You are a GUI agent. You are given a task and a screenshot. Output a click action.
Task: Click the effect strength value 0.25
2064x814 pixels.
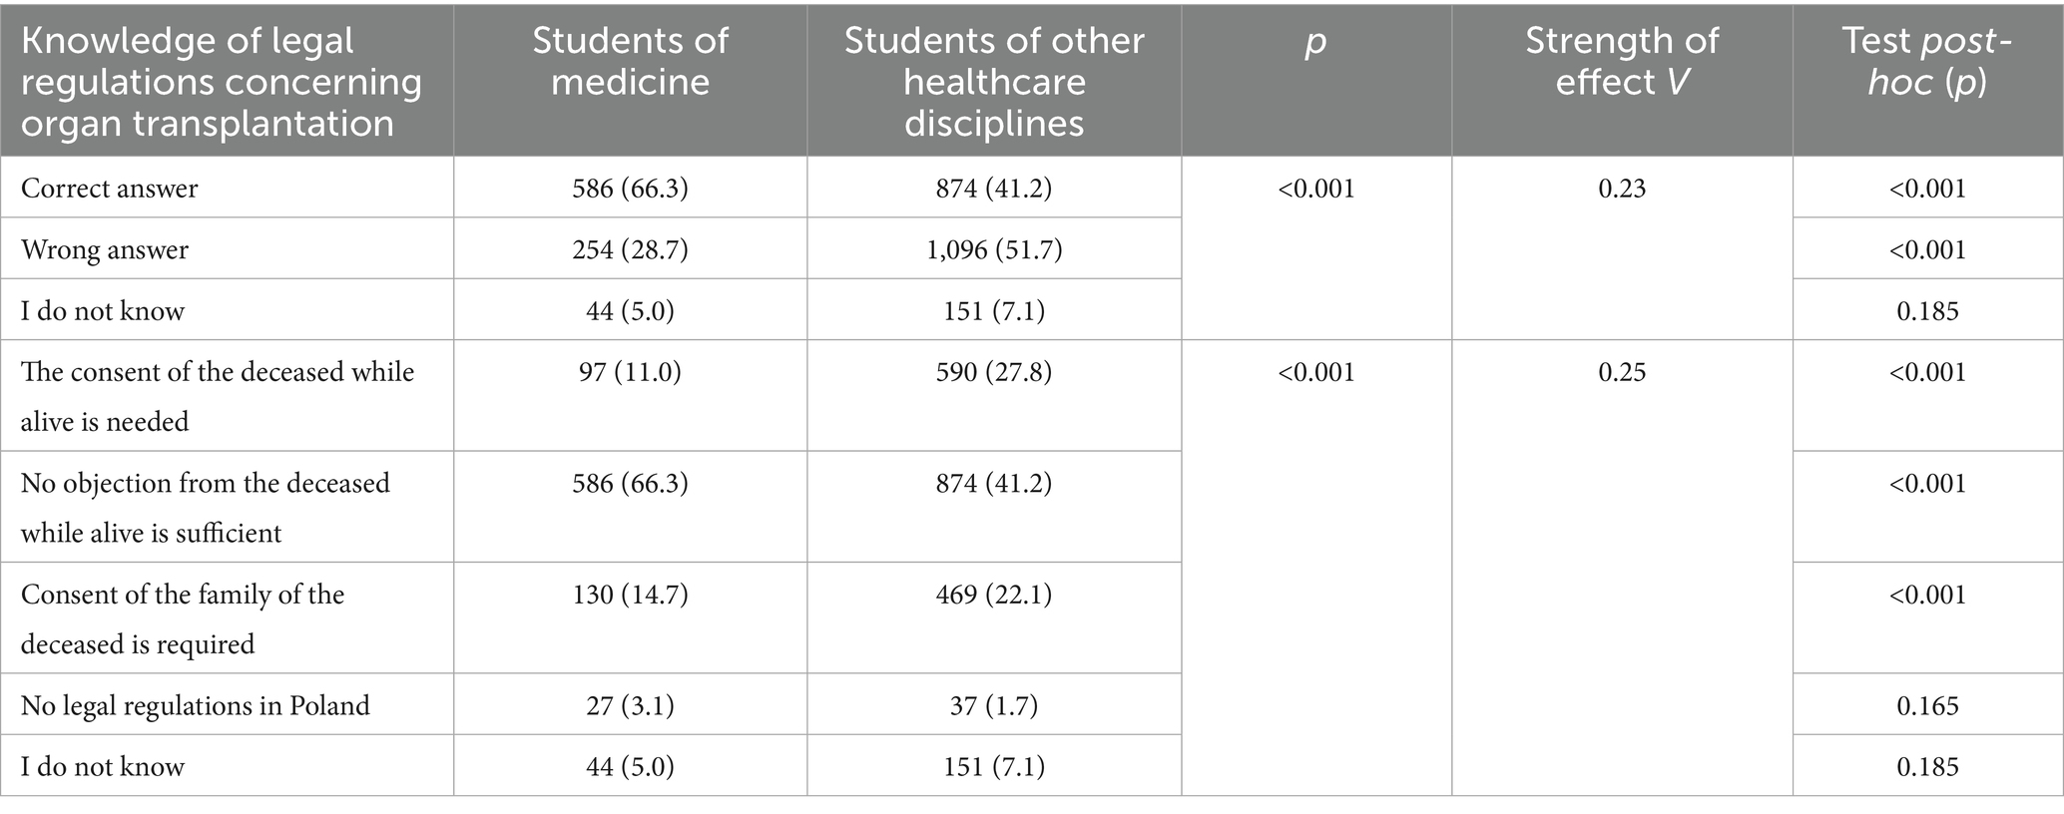[1622, 372]
